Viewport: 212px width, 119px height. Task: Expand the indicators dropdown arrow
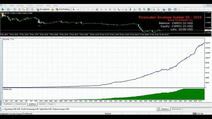tap(166, 10)
